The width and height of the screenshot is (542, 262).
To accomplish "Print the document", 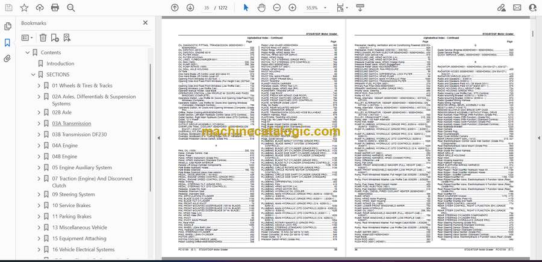I will pyautogui.click(x=55, y=8).
